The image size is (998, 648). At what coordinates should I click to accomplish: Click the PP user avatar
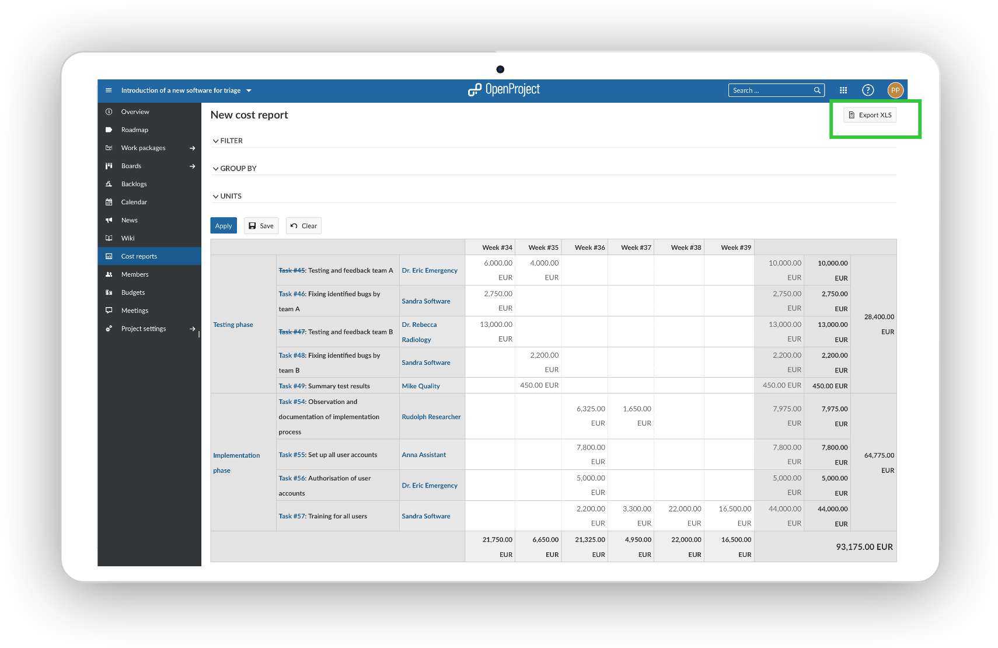coord(895,90)
